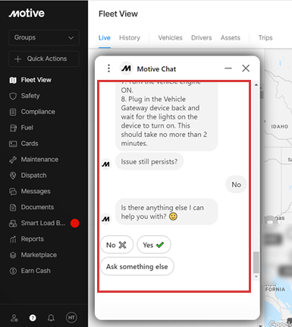292x327 pixels.
Task: Open Documents from the sidebar
Action: tap(37, 207)
